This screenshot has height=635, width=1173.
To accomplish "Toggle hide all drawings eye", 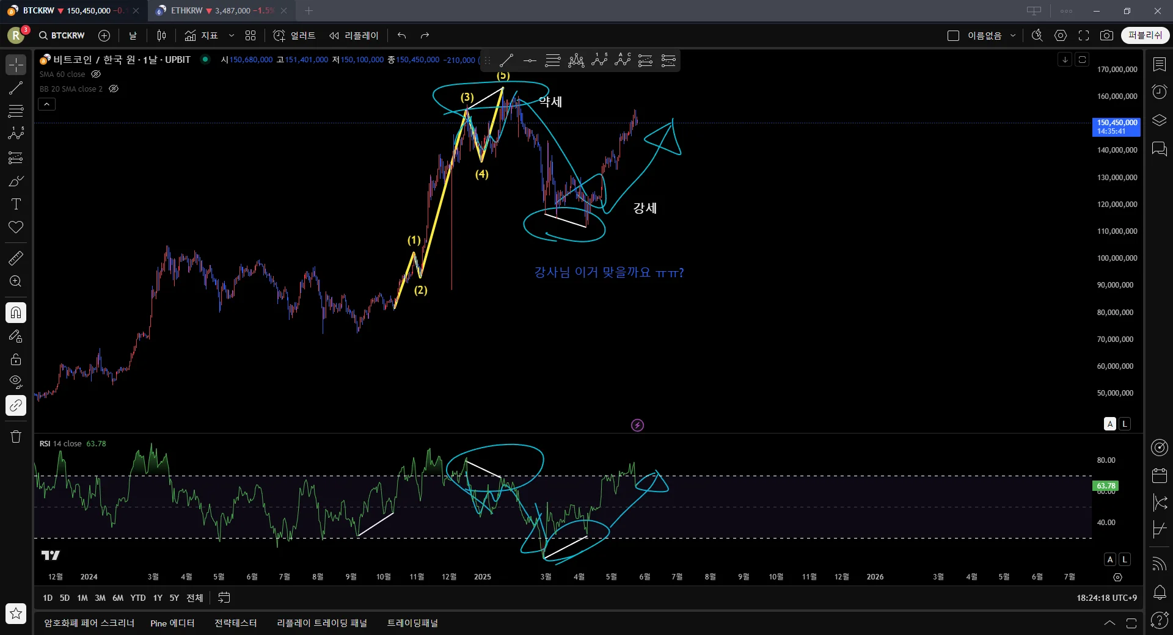I will (16, 382).
